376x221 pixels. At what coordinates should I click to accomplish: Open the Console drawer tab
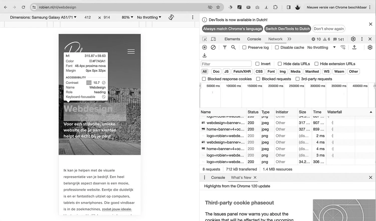coord(218,177)
